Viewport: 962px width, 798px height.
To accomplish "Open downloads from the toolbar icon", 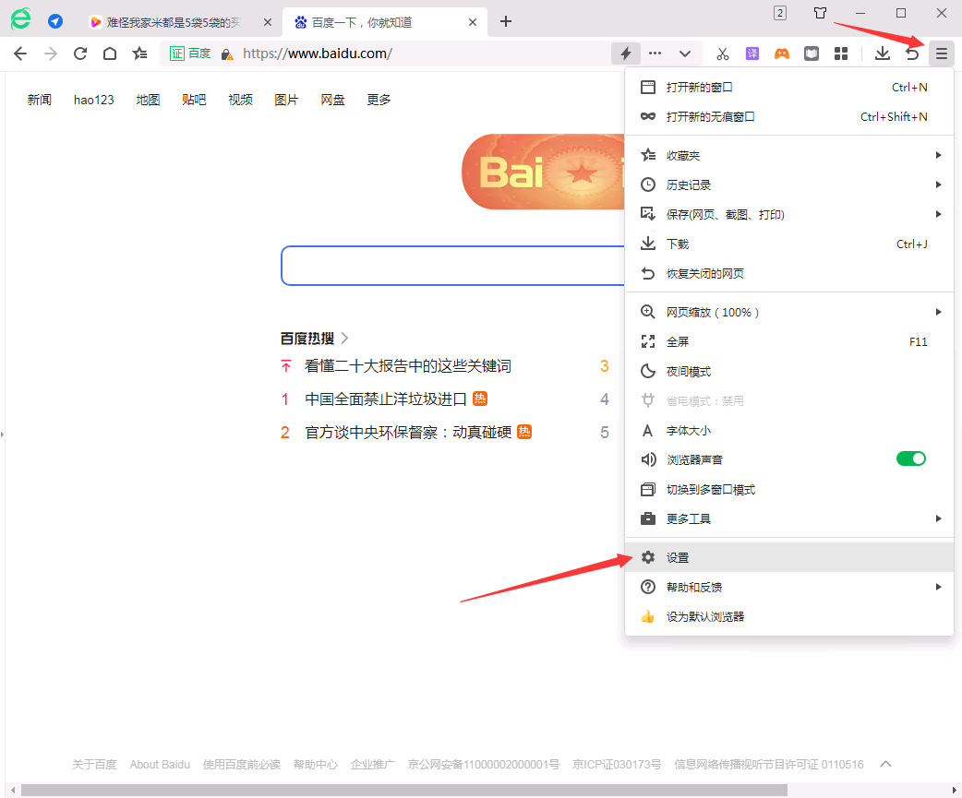I will [883, 54].
